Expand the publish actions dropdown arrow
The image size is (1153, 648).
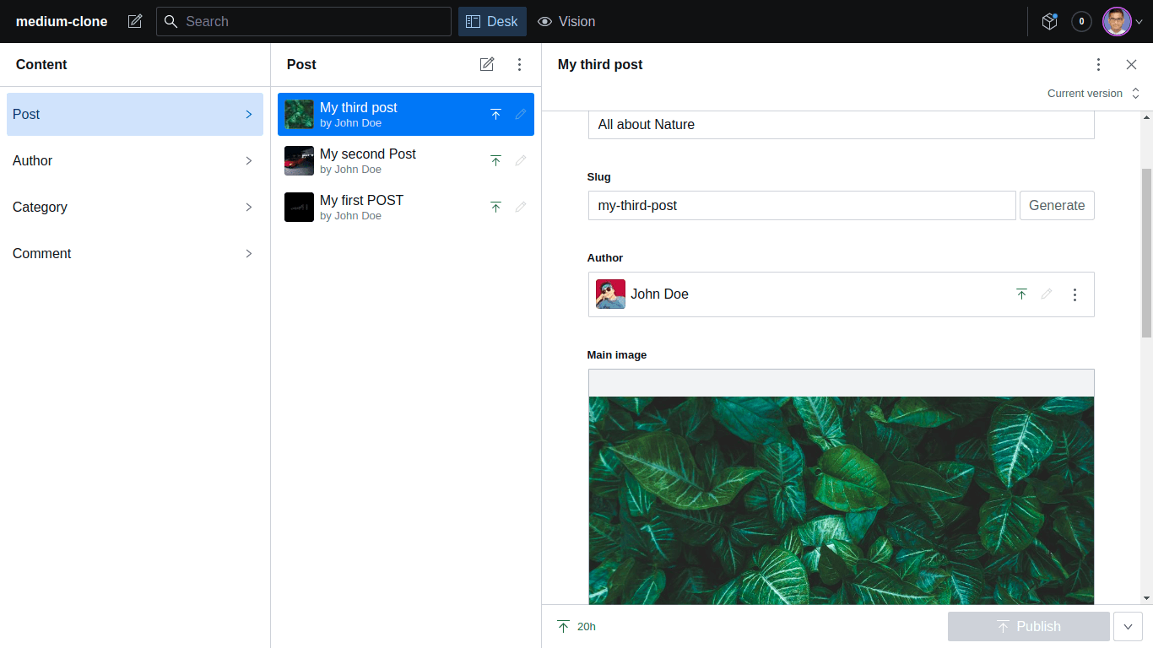(1128, 626)
